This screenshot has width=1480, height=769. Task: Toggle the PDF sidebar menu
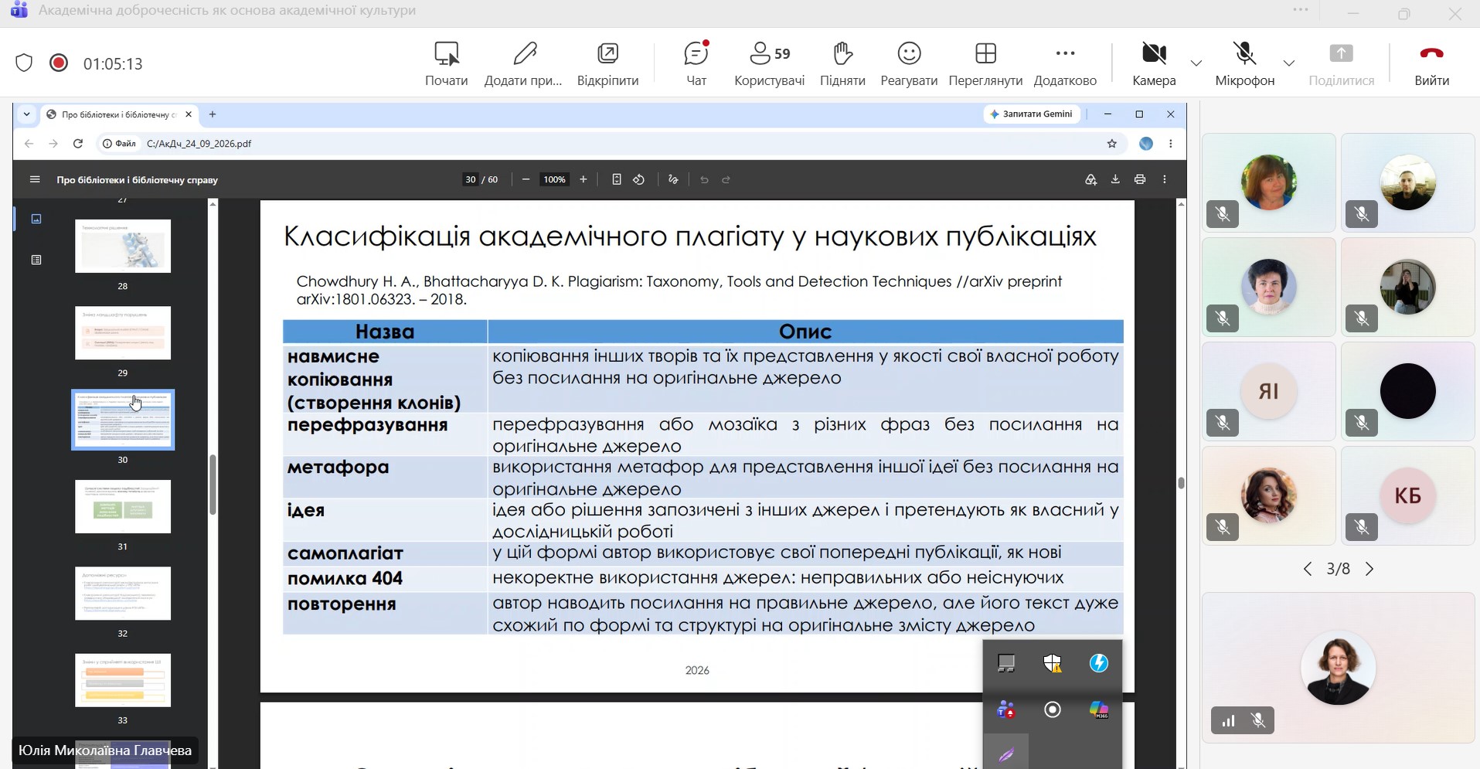pos(35,179)
